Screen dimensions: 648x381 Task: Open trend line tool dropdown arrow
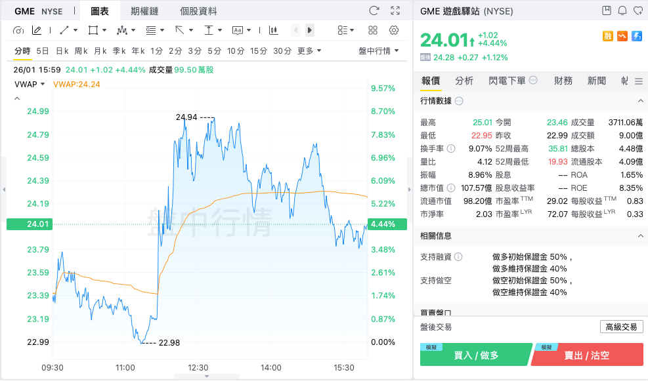click(76, 30)
